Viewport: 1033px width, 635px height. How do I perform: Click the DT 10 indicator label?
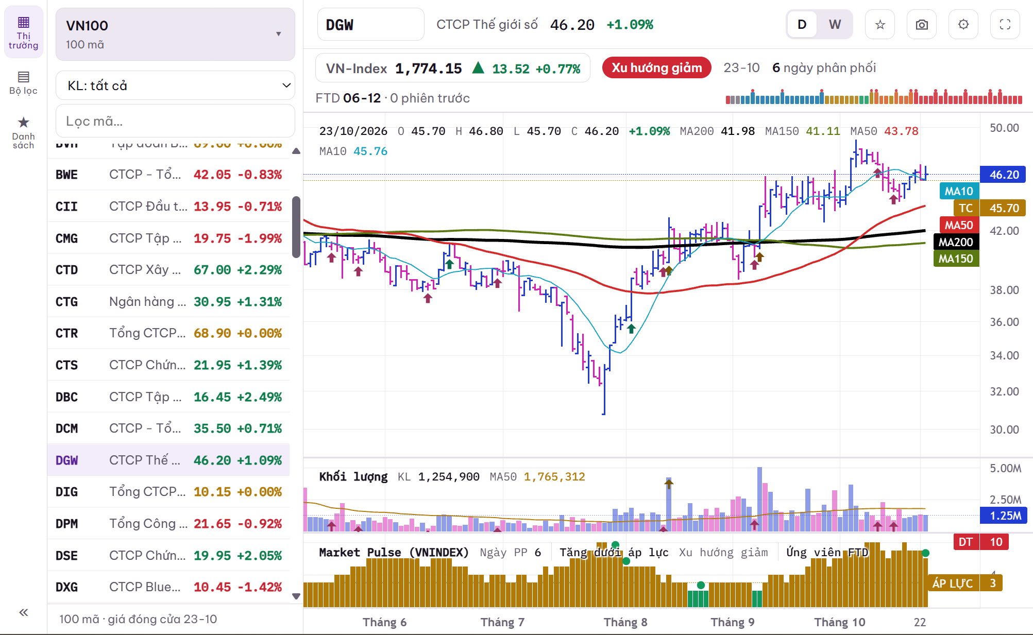point(982,542)
